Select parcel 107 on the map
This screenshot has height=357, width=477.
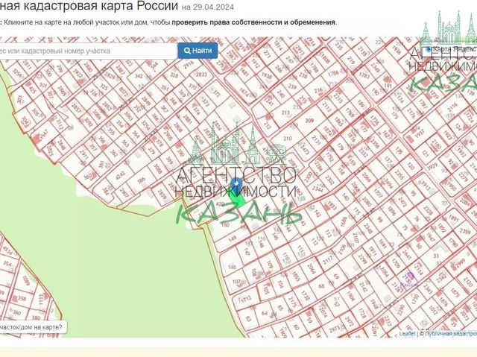pyautogui.click(x=237, y=281)
